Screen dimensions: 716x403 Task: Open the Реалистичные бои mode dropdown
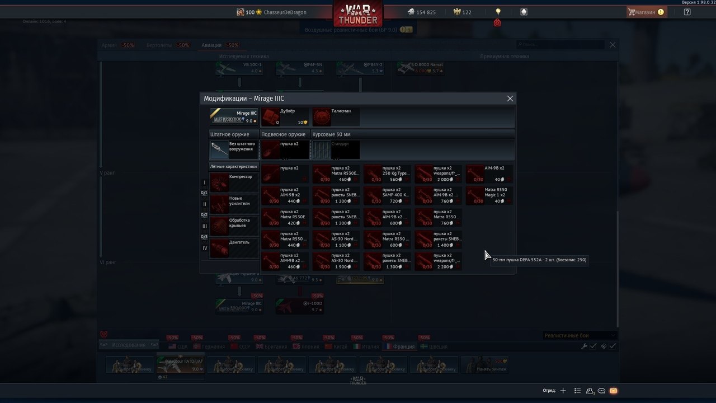coord(580,335)
